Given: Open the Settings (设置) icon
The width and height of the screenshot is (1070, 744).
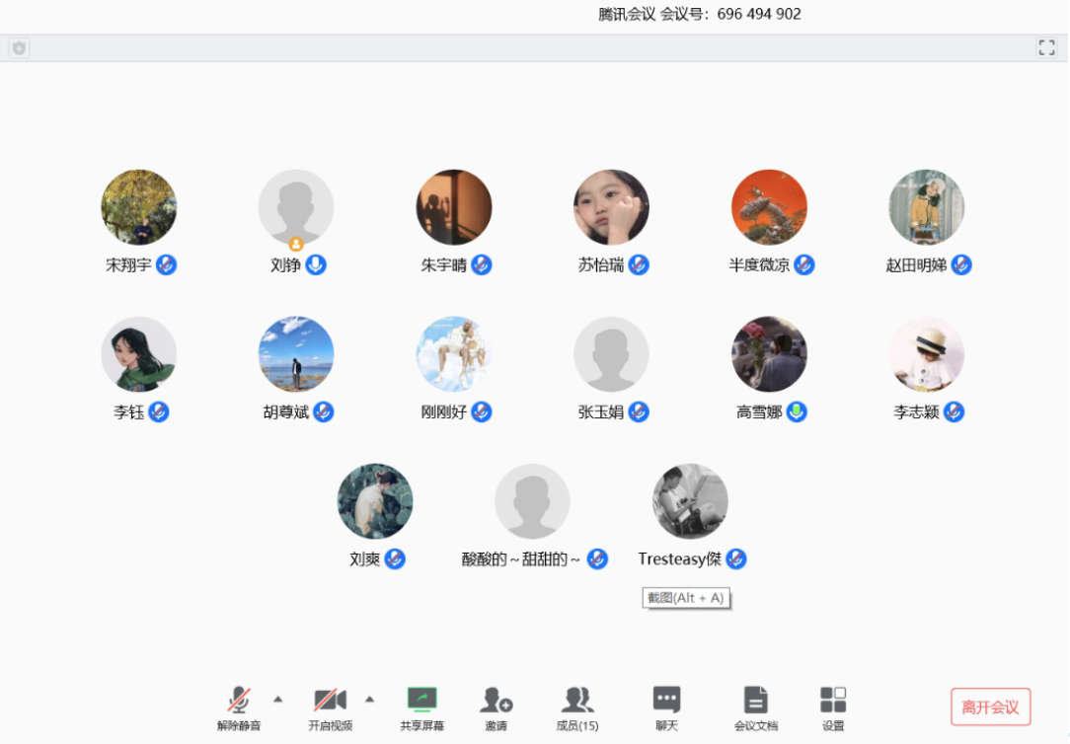Looking at the screenshot, I should pyautogui.click(x=833, y=701).
